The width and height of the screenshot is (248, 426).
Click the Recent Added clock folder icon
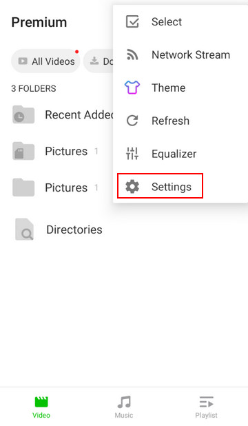tap(23, 114)
